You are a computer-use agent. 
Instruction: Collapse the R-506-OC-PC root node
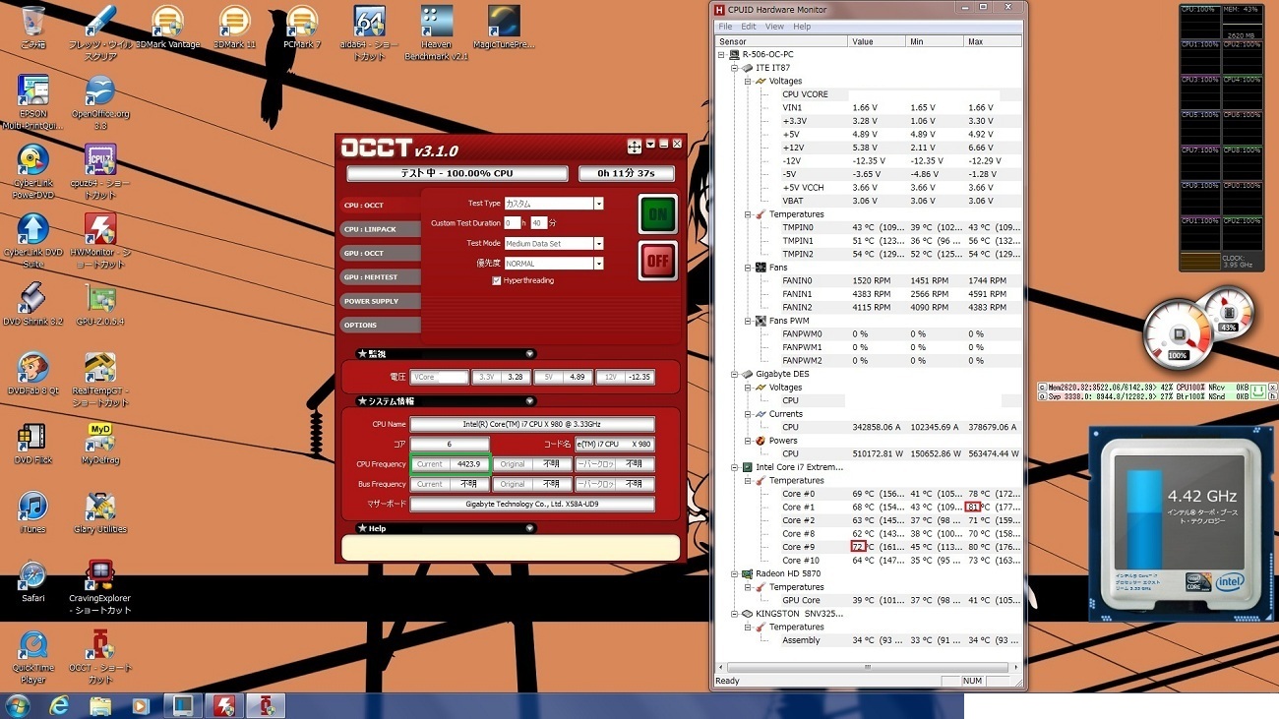click(721, 54)
